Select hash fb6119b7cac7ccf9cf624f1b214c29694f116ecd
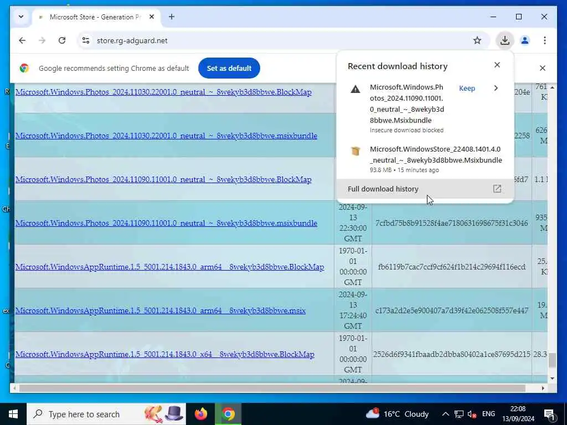 click(x=451, y=267)
